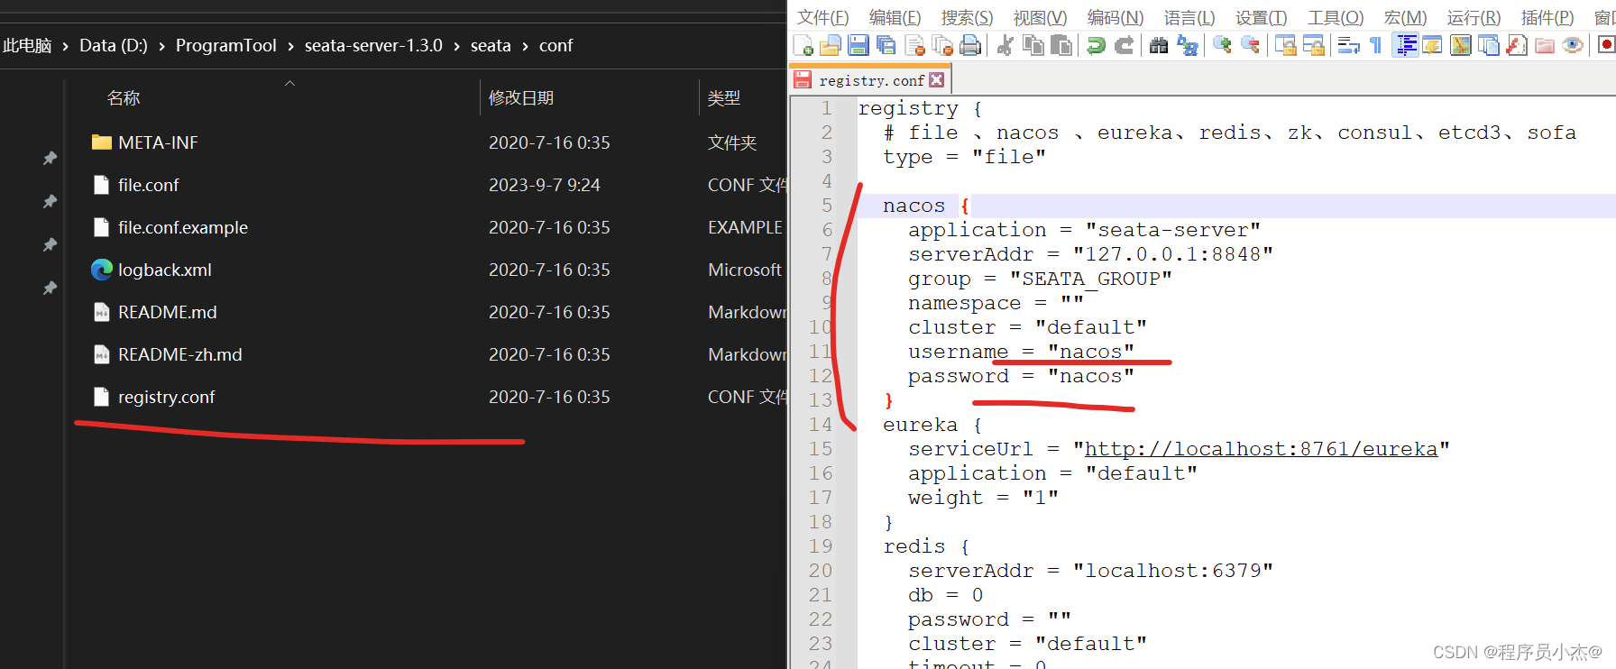This screenshot has height=669, width=1616.
Task: Show the Document Map panel icon
Action: (1461, 45)
